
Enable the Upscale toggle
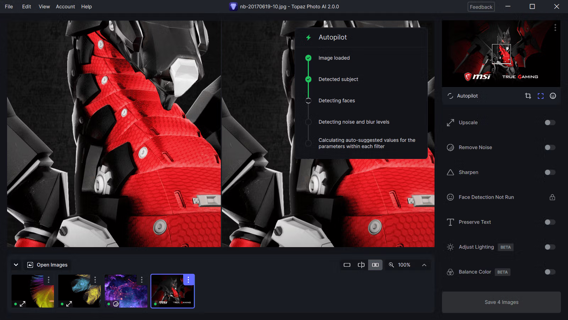click(x=550, y=123)
